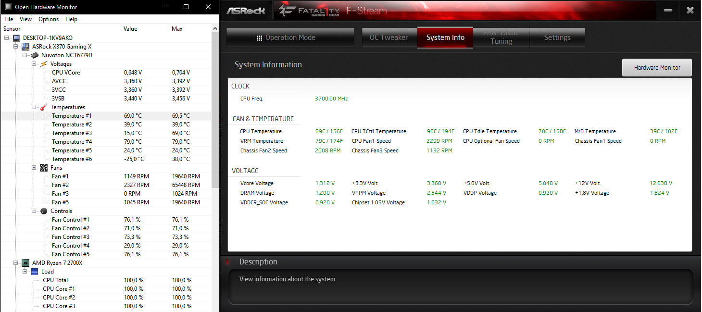The width and height of the screenshot is (702, 312).
Task: Collapse the Nuvoton NCT6779D node
Action: 25,55
